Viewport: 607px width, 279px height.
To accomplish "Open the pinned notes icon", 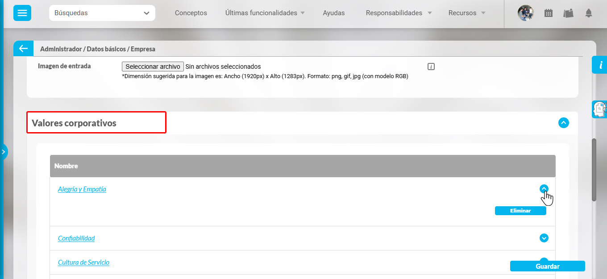I will [x=568, y=13].
